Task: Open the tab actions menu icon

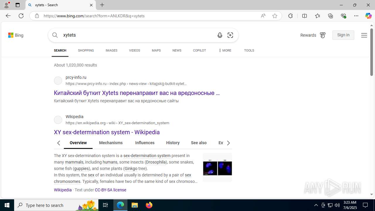Action: (x=18, y=5)
